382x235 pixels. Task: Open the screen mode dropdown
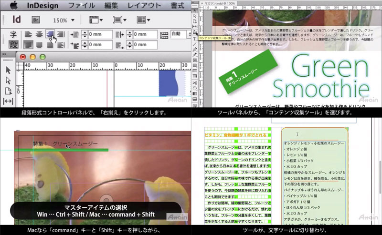tap(120, 20)
